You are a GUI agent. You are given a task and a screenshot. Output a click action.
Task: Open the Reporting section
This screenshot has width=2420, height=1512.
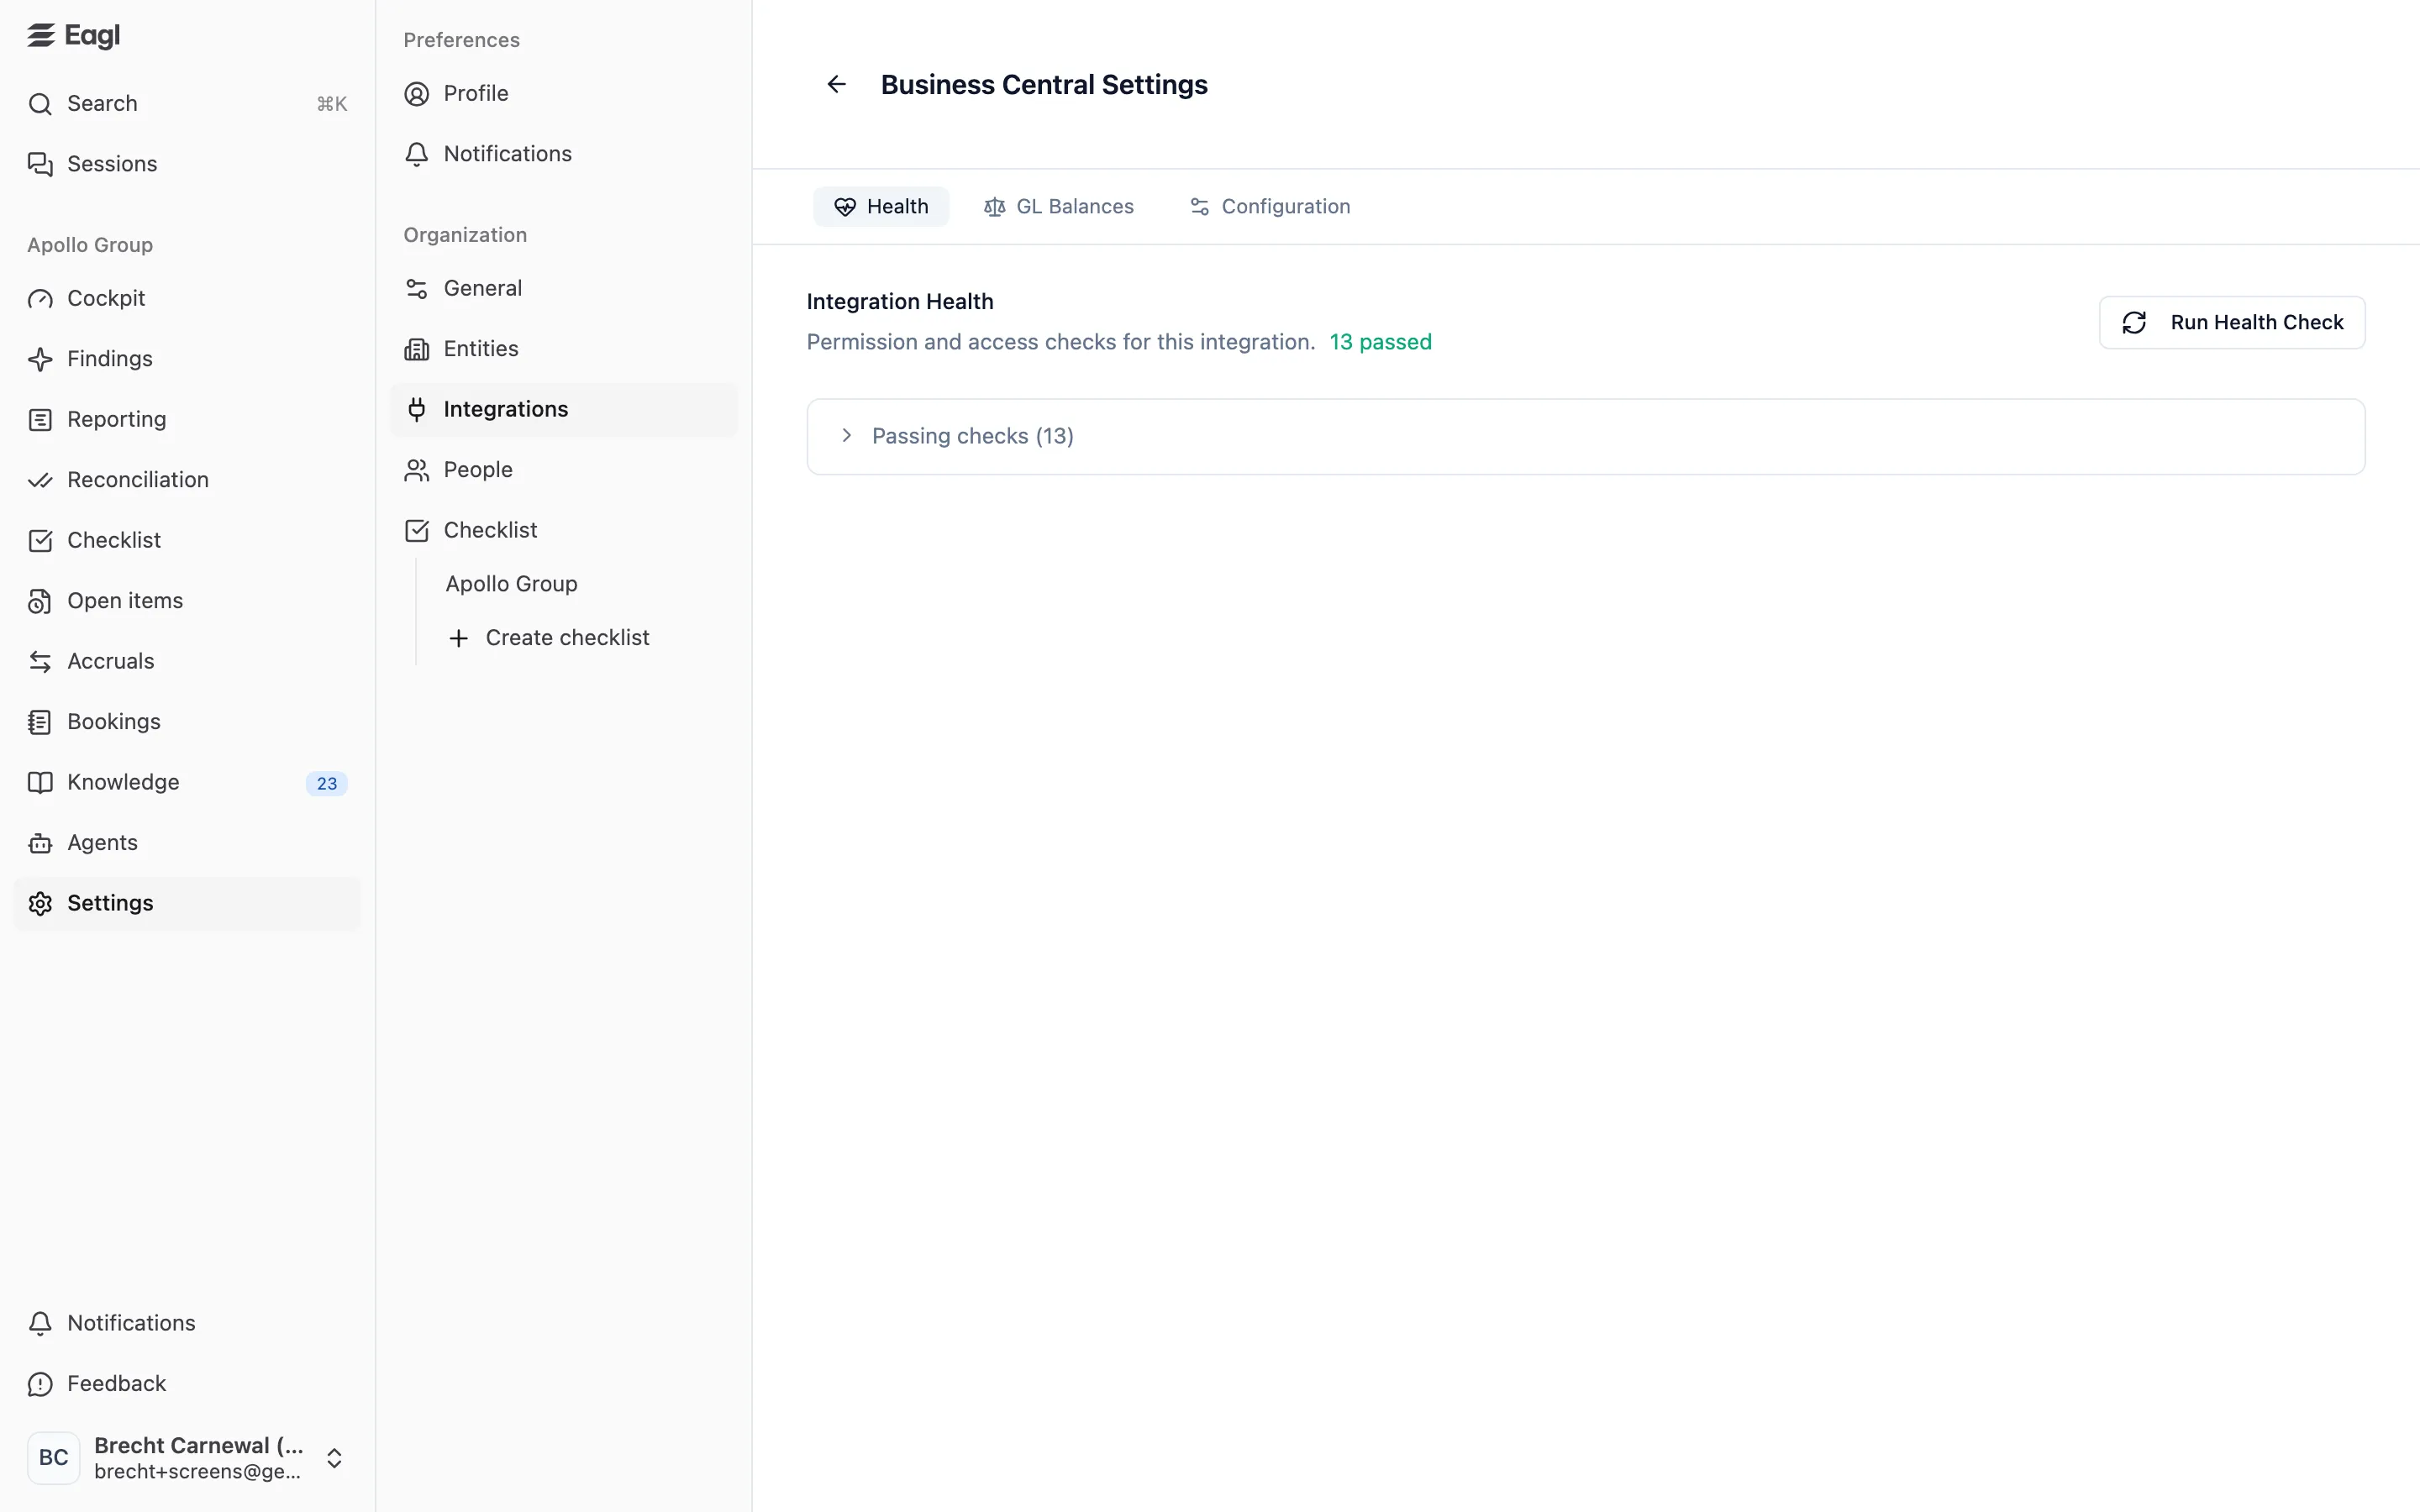tap(187, 420)
